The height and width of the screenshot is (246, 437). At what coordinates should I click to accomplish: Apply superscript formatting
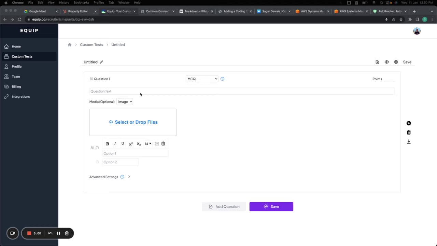(x=130, y=144)
